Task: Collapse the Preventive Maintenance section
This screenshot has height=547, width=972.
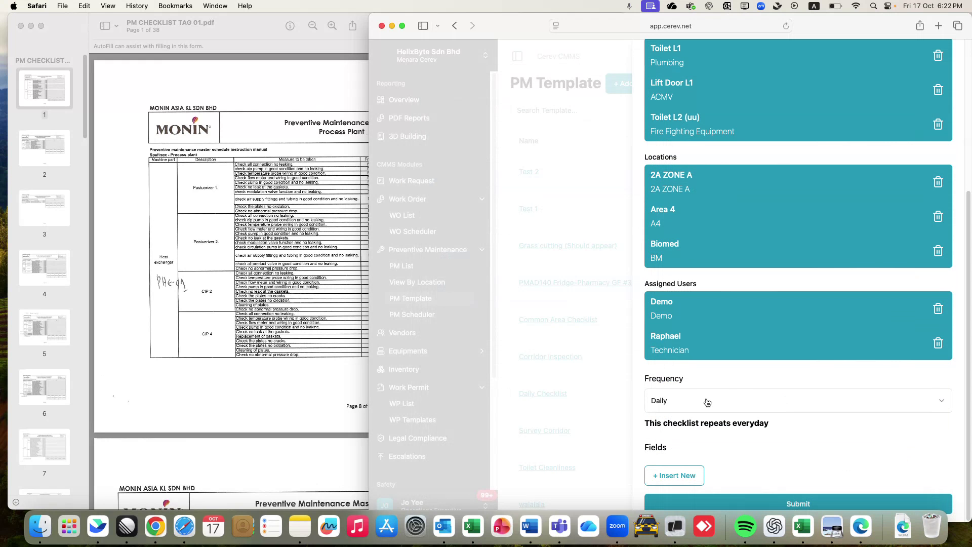Action: [x=481, y=250]
